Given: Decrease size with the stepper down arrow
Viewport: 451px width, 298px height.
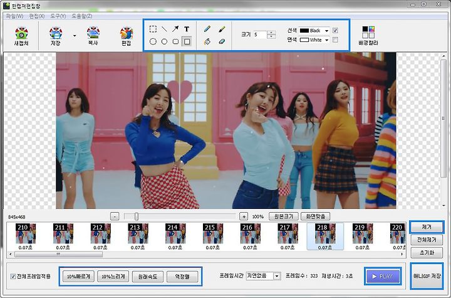Looking at the screenshot, I should pos(271,36).
